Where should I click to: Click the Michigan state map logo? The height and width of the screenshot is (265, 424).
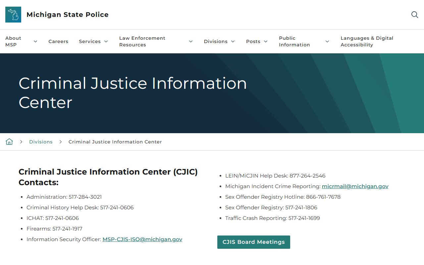click(x=13, y=15)
